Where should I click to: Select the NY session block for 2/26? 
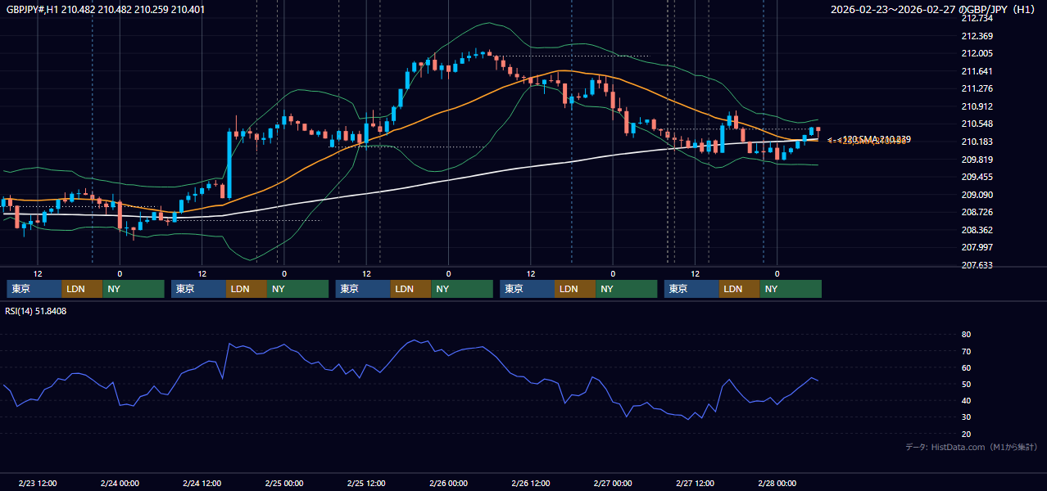point(627,289)
